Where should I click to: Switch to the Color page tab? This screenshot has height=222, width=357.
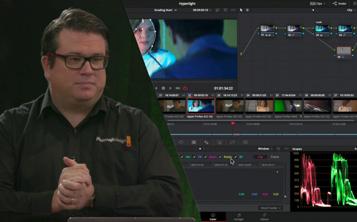click(x=213, y=217)
